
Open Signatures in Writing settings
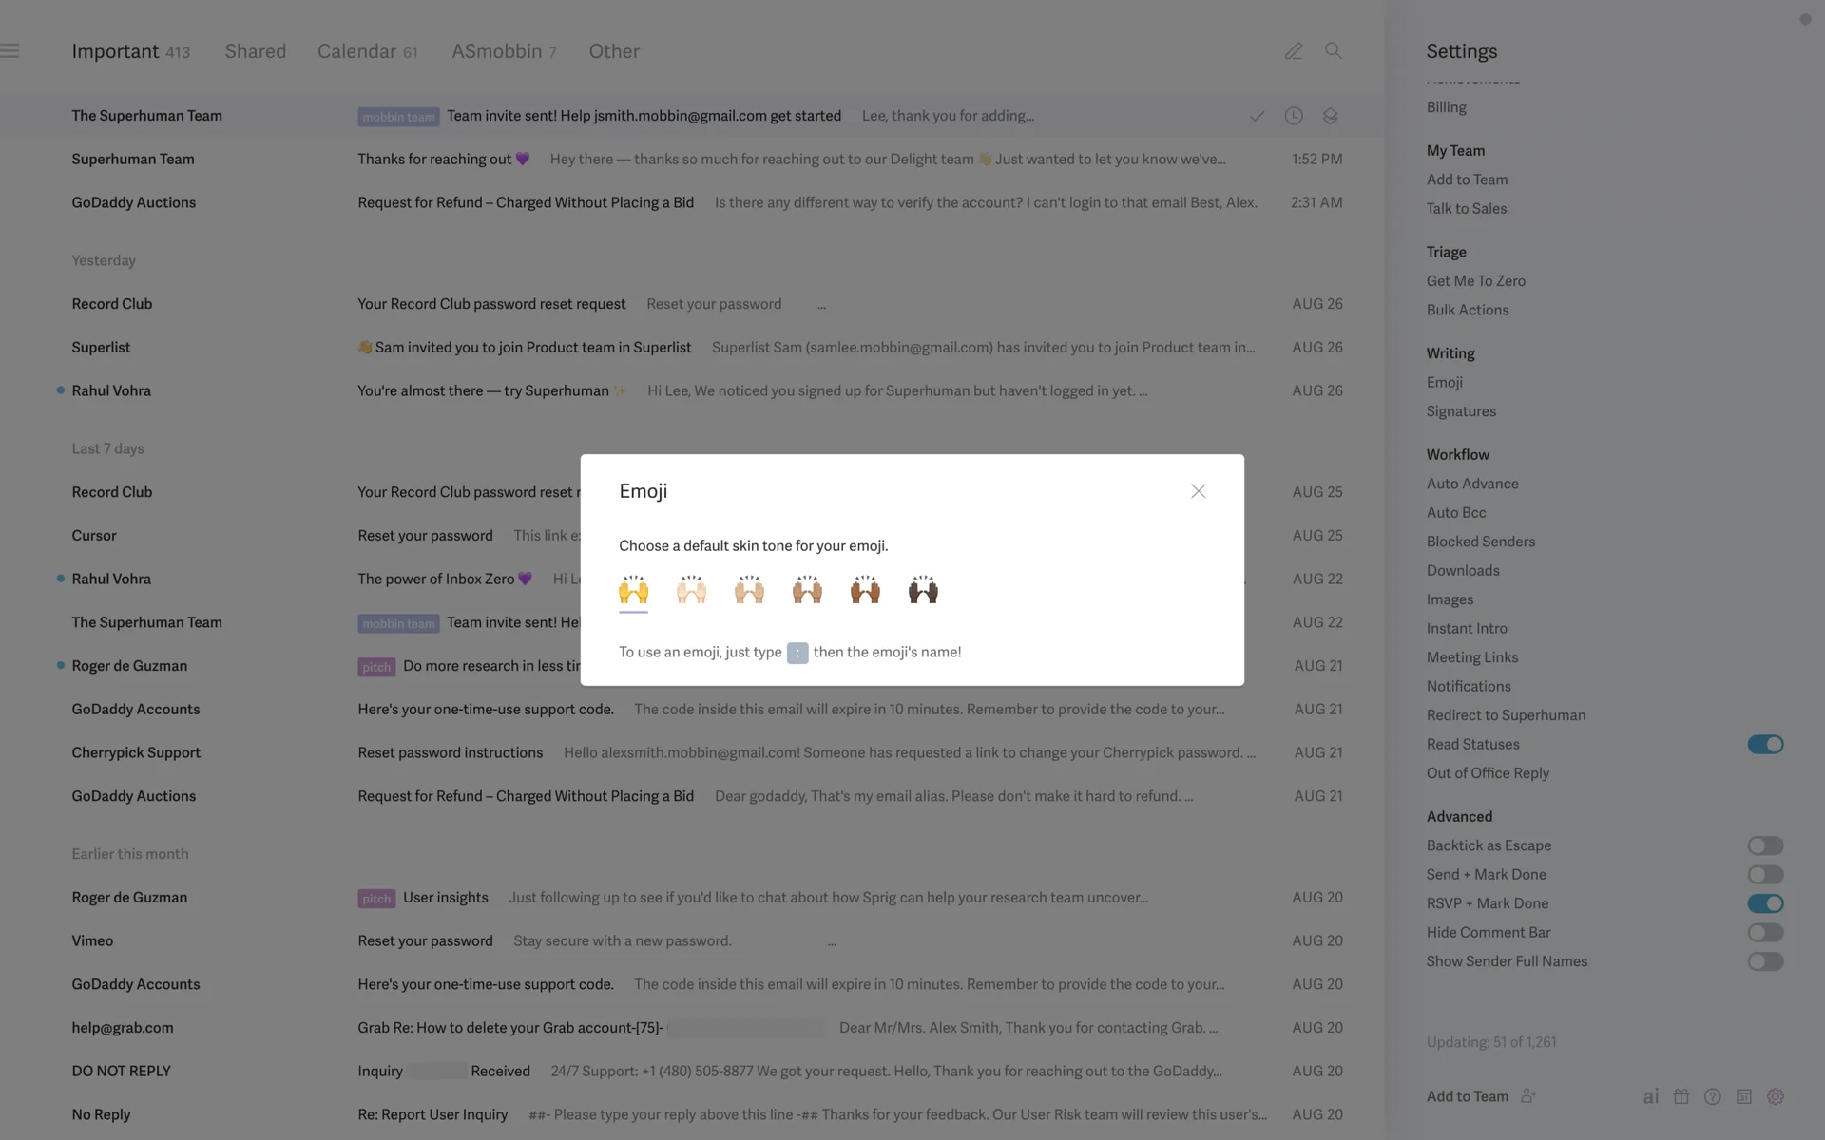pyautogui.click(x=1461, y=411)
